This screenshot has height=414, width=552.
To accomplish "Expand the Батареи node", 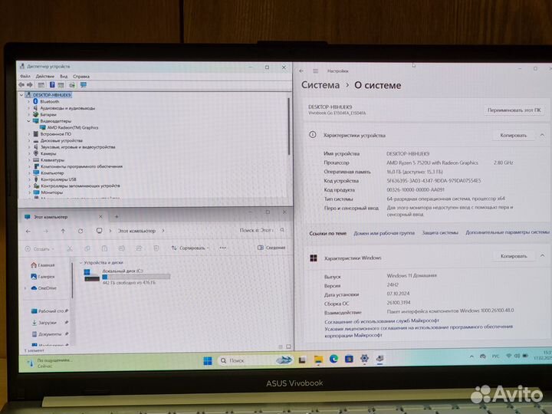I will [x=29, y=114].
